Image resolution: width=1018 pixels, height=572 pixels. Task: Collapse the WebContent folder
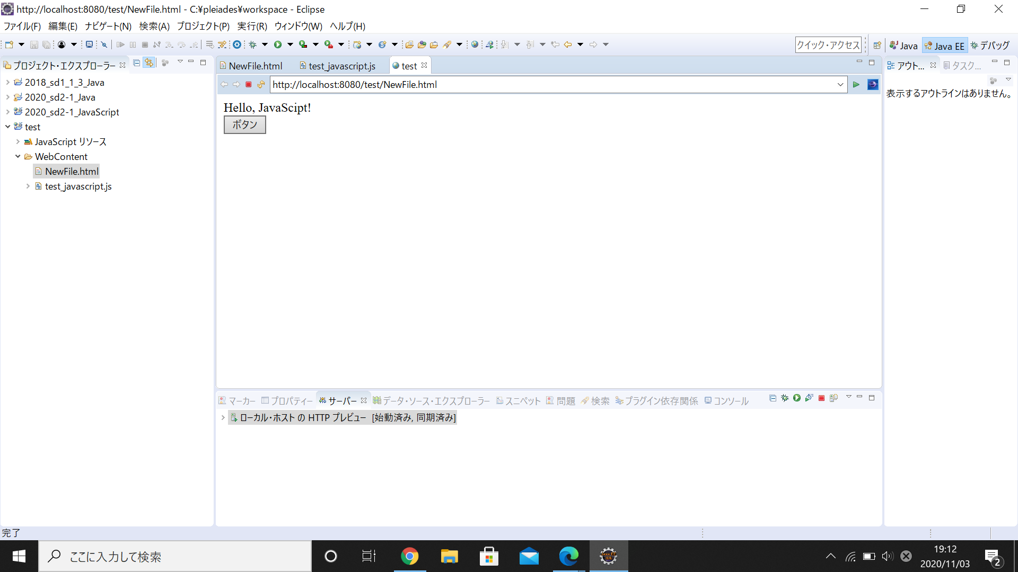(17, 156)
